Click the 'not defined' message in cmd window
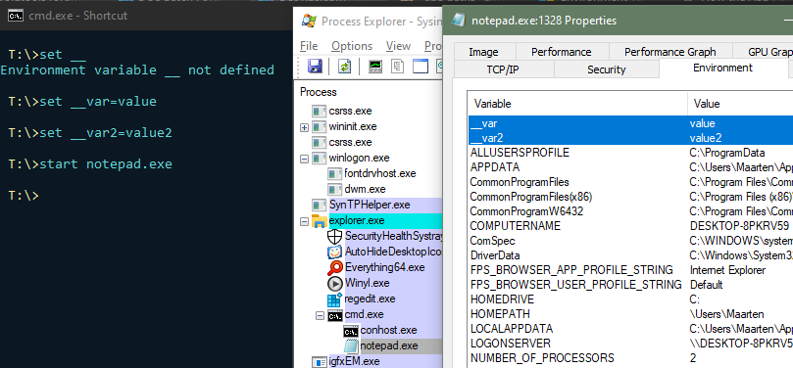 click(x=231, y=70)
